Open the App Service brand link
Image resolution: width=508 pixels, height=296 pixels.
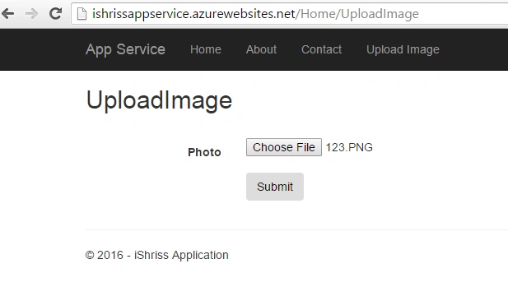[x=125, y=49]
